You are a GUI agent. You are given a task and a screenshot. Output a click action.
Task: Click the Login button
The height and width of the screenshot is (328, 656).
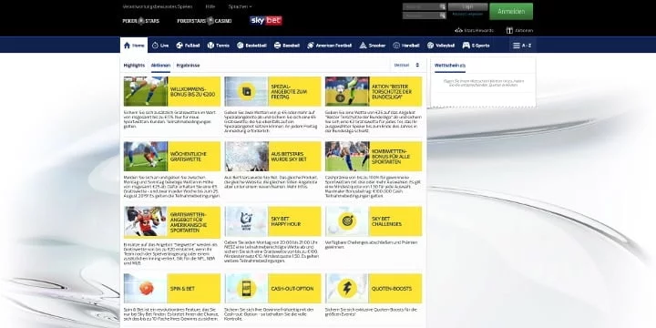tap(467, 6)
